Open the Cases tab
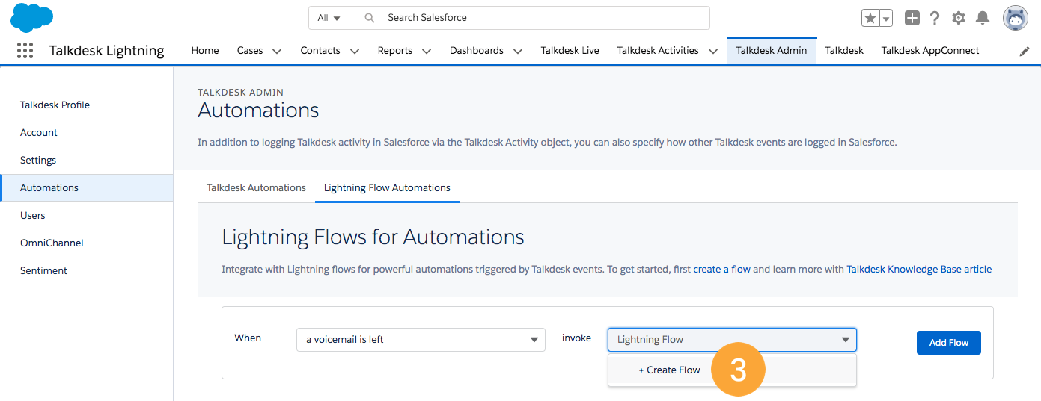Viewport: 1041px width, 401px height. click(250, 51)
